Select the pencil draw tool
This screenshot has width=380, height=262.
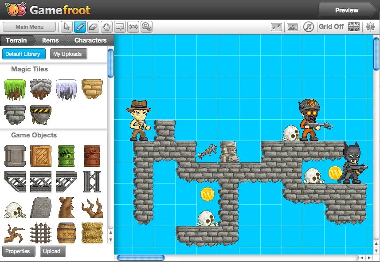80,27
